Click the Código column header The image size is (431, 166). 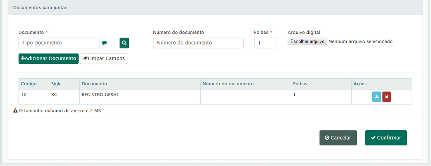pos(28,84)
